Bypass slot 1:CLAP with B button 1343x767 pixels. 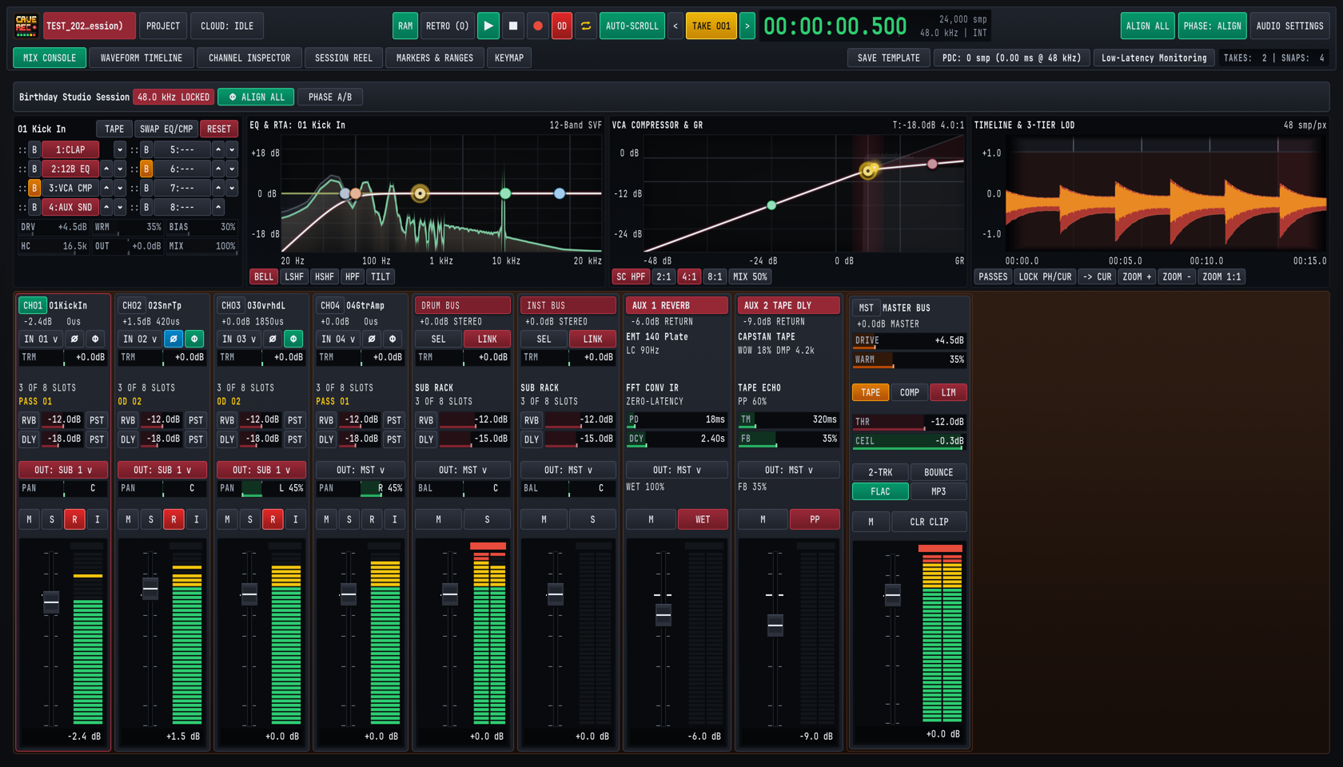34,149
